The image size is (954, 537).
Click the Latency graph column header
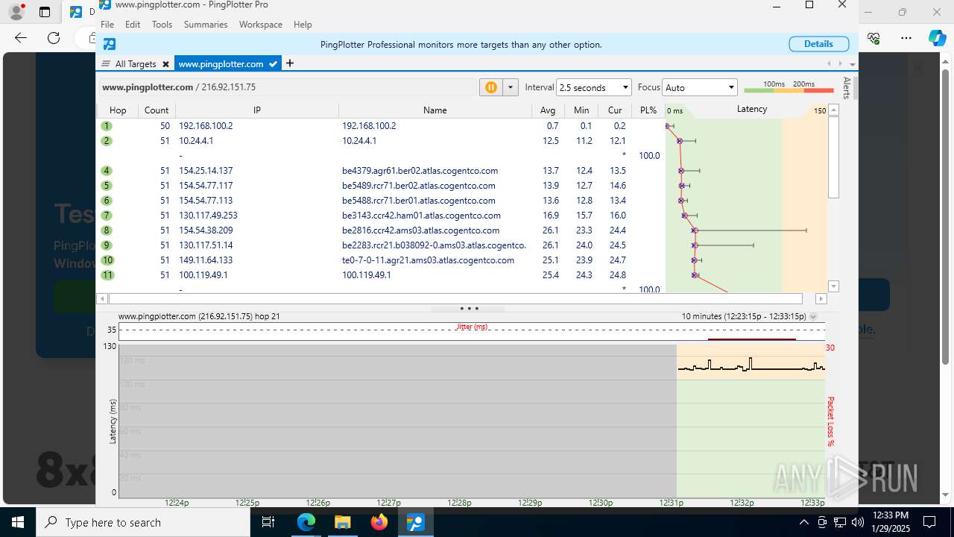751,110
